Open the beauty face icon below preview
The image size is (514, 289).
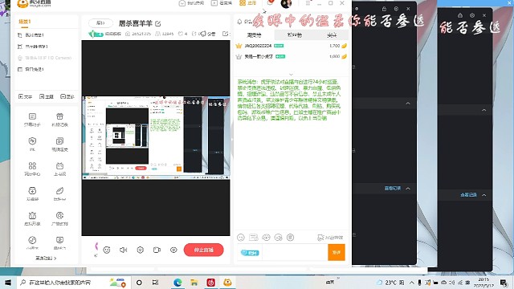click(x=107, y=250)
